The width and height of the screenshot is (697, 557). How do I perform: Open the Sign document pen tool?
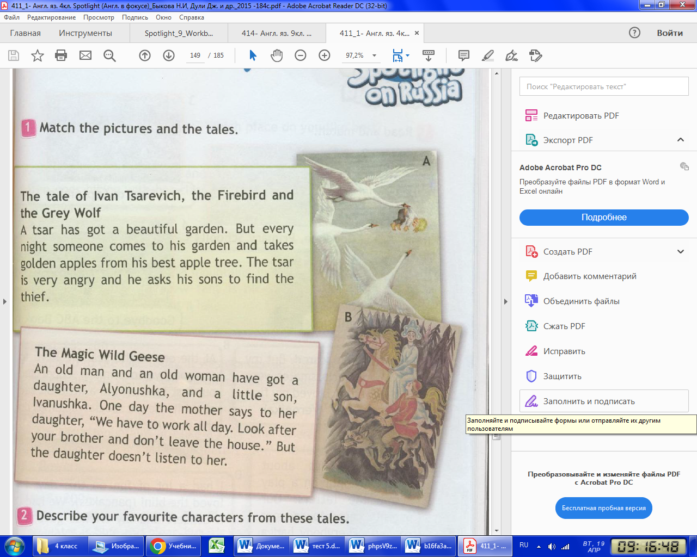coord(512,55)
